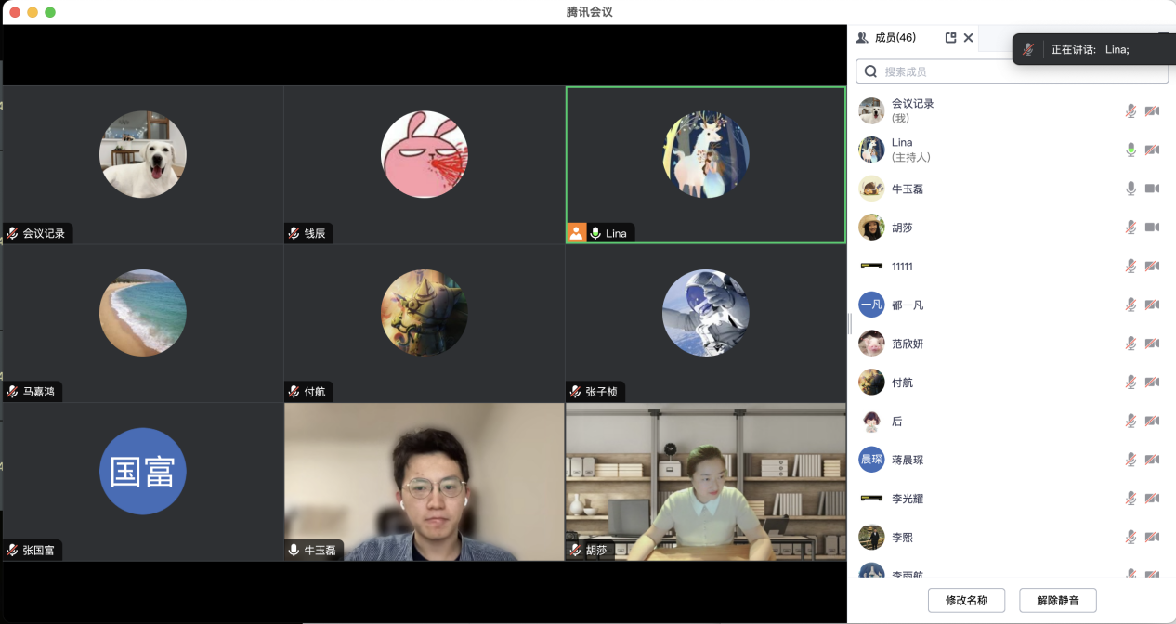The width and height of the screenshot is (1176, 624).
Task: Click the search magnifier in members panel
Action: click(x=869, y=71)
